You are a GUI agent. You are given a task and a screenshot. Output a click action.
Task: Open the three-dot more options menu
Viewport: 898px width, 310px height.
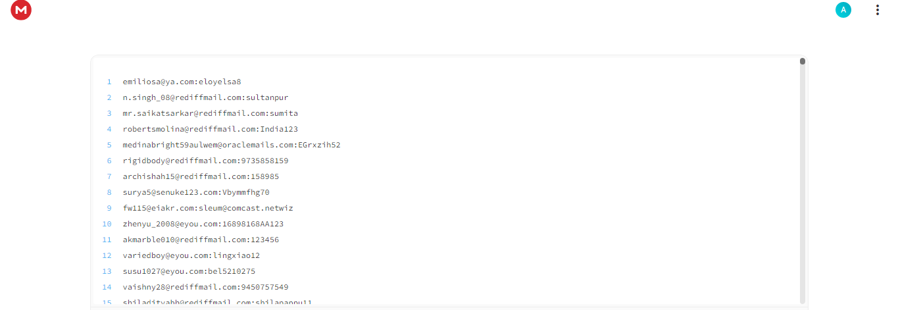click(x=877, y=10)
